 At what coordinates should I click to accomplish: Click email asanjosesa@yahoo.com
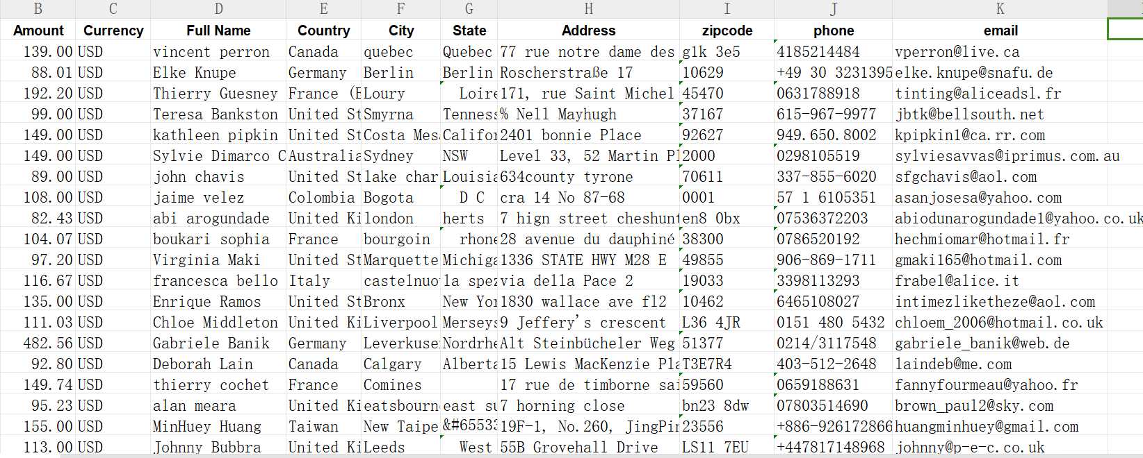coord(1000,197)
